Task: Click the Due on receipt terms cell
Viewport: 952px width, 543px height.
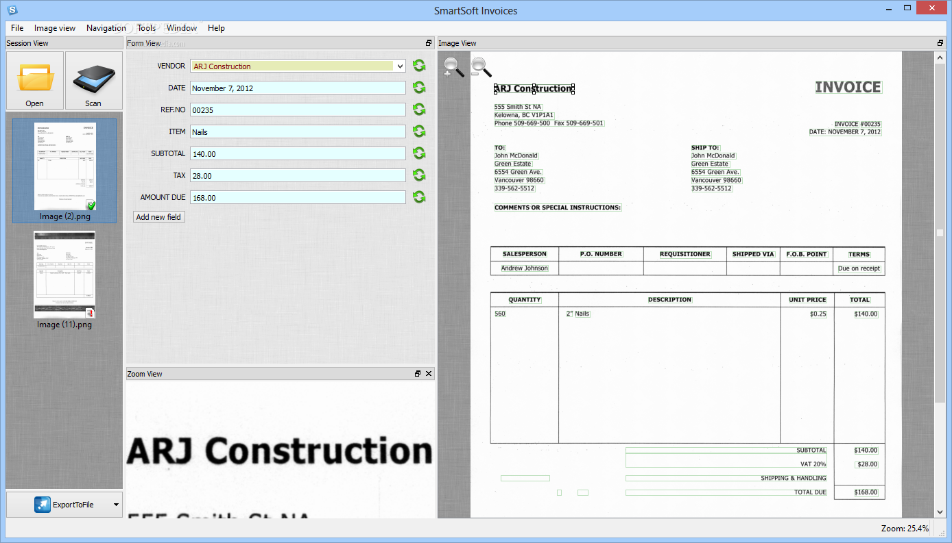Action: (x=859, y=268)
